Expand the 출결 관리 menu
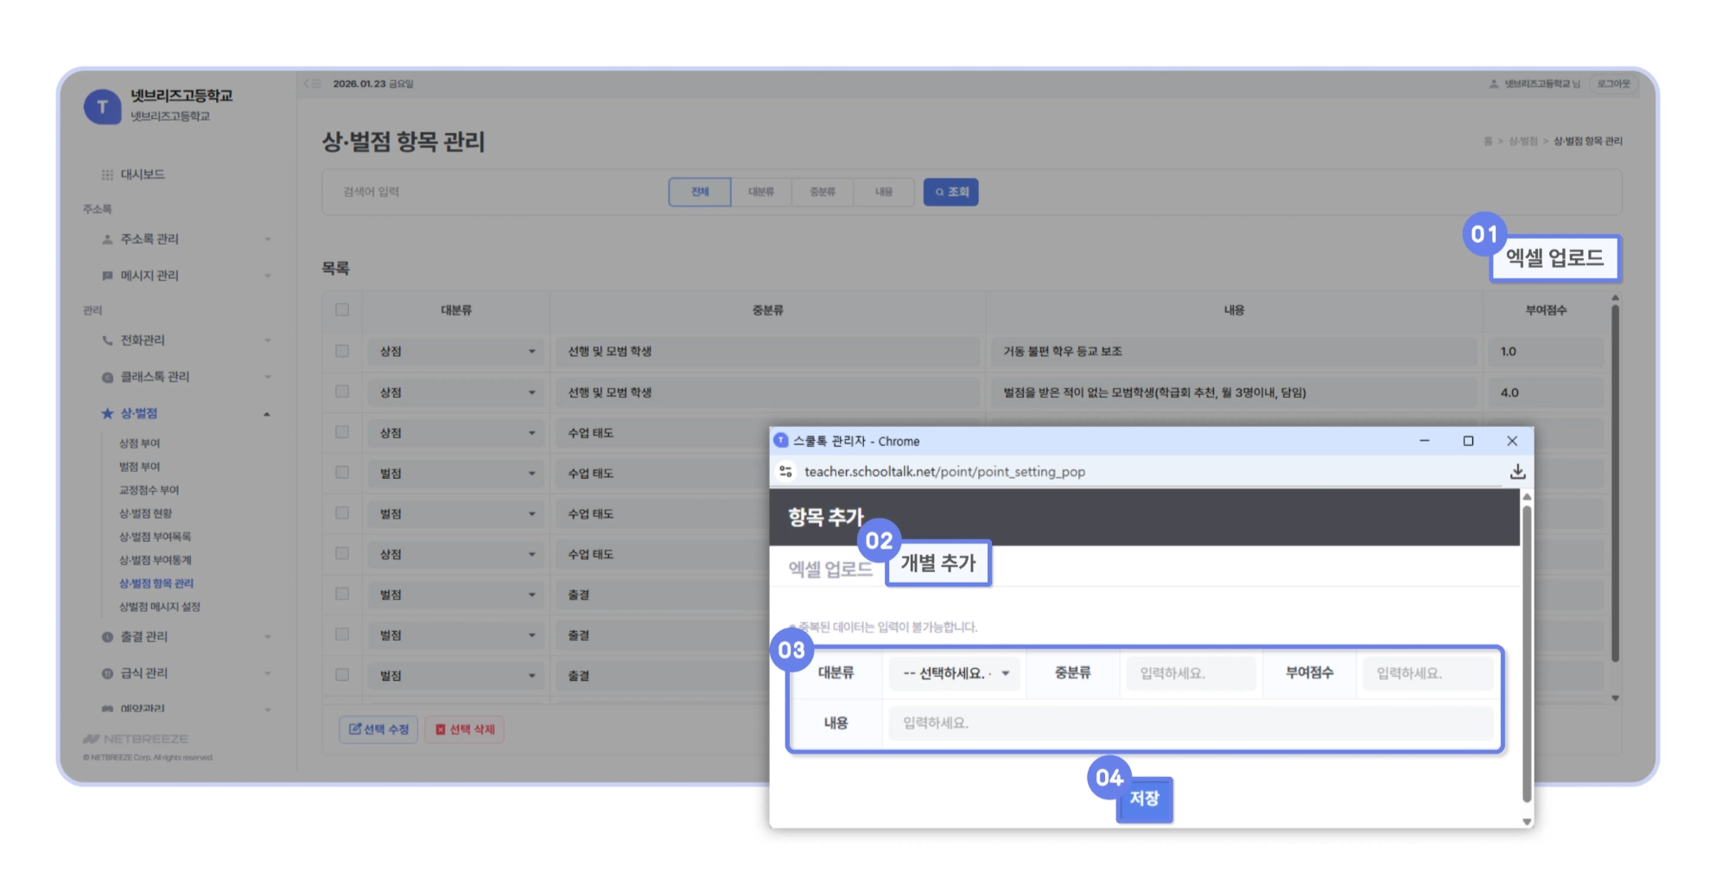Image resolution: width=1728 pixels, height=892 pixels. pyautogui.click(x=268, y=637)
